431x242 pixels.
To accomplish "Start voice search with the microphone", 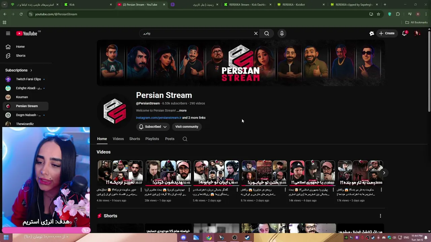I will click(x=282, y=33).
